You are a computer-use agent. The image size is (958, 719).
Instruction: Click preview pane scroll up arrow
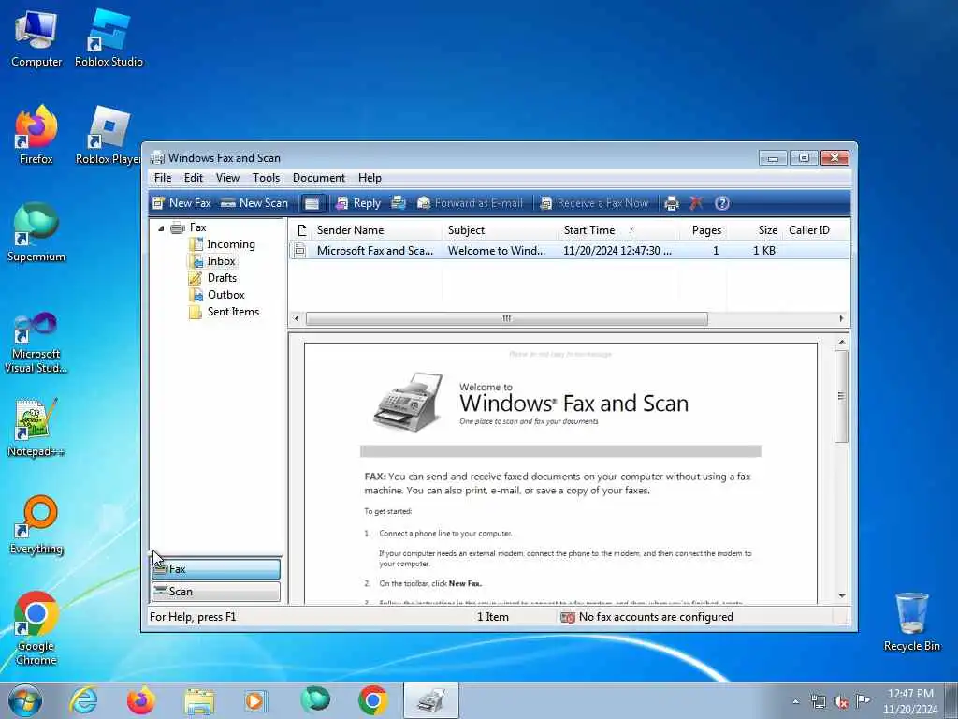tap(841, 343)
